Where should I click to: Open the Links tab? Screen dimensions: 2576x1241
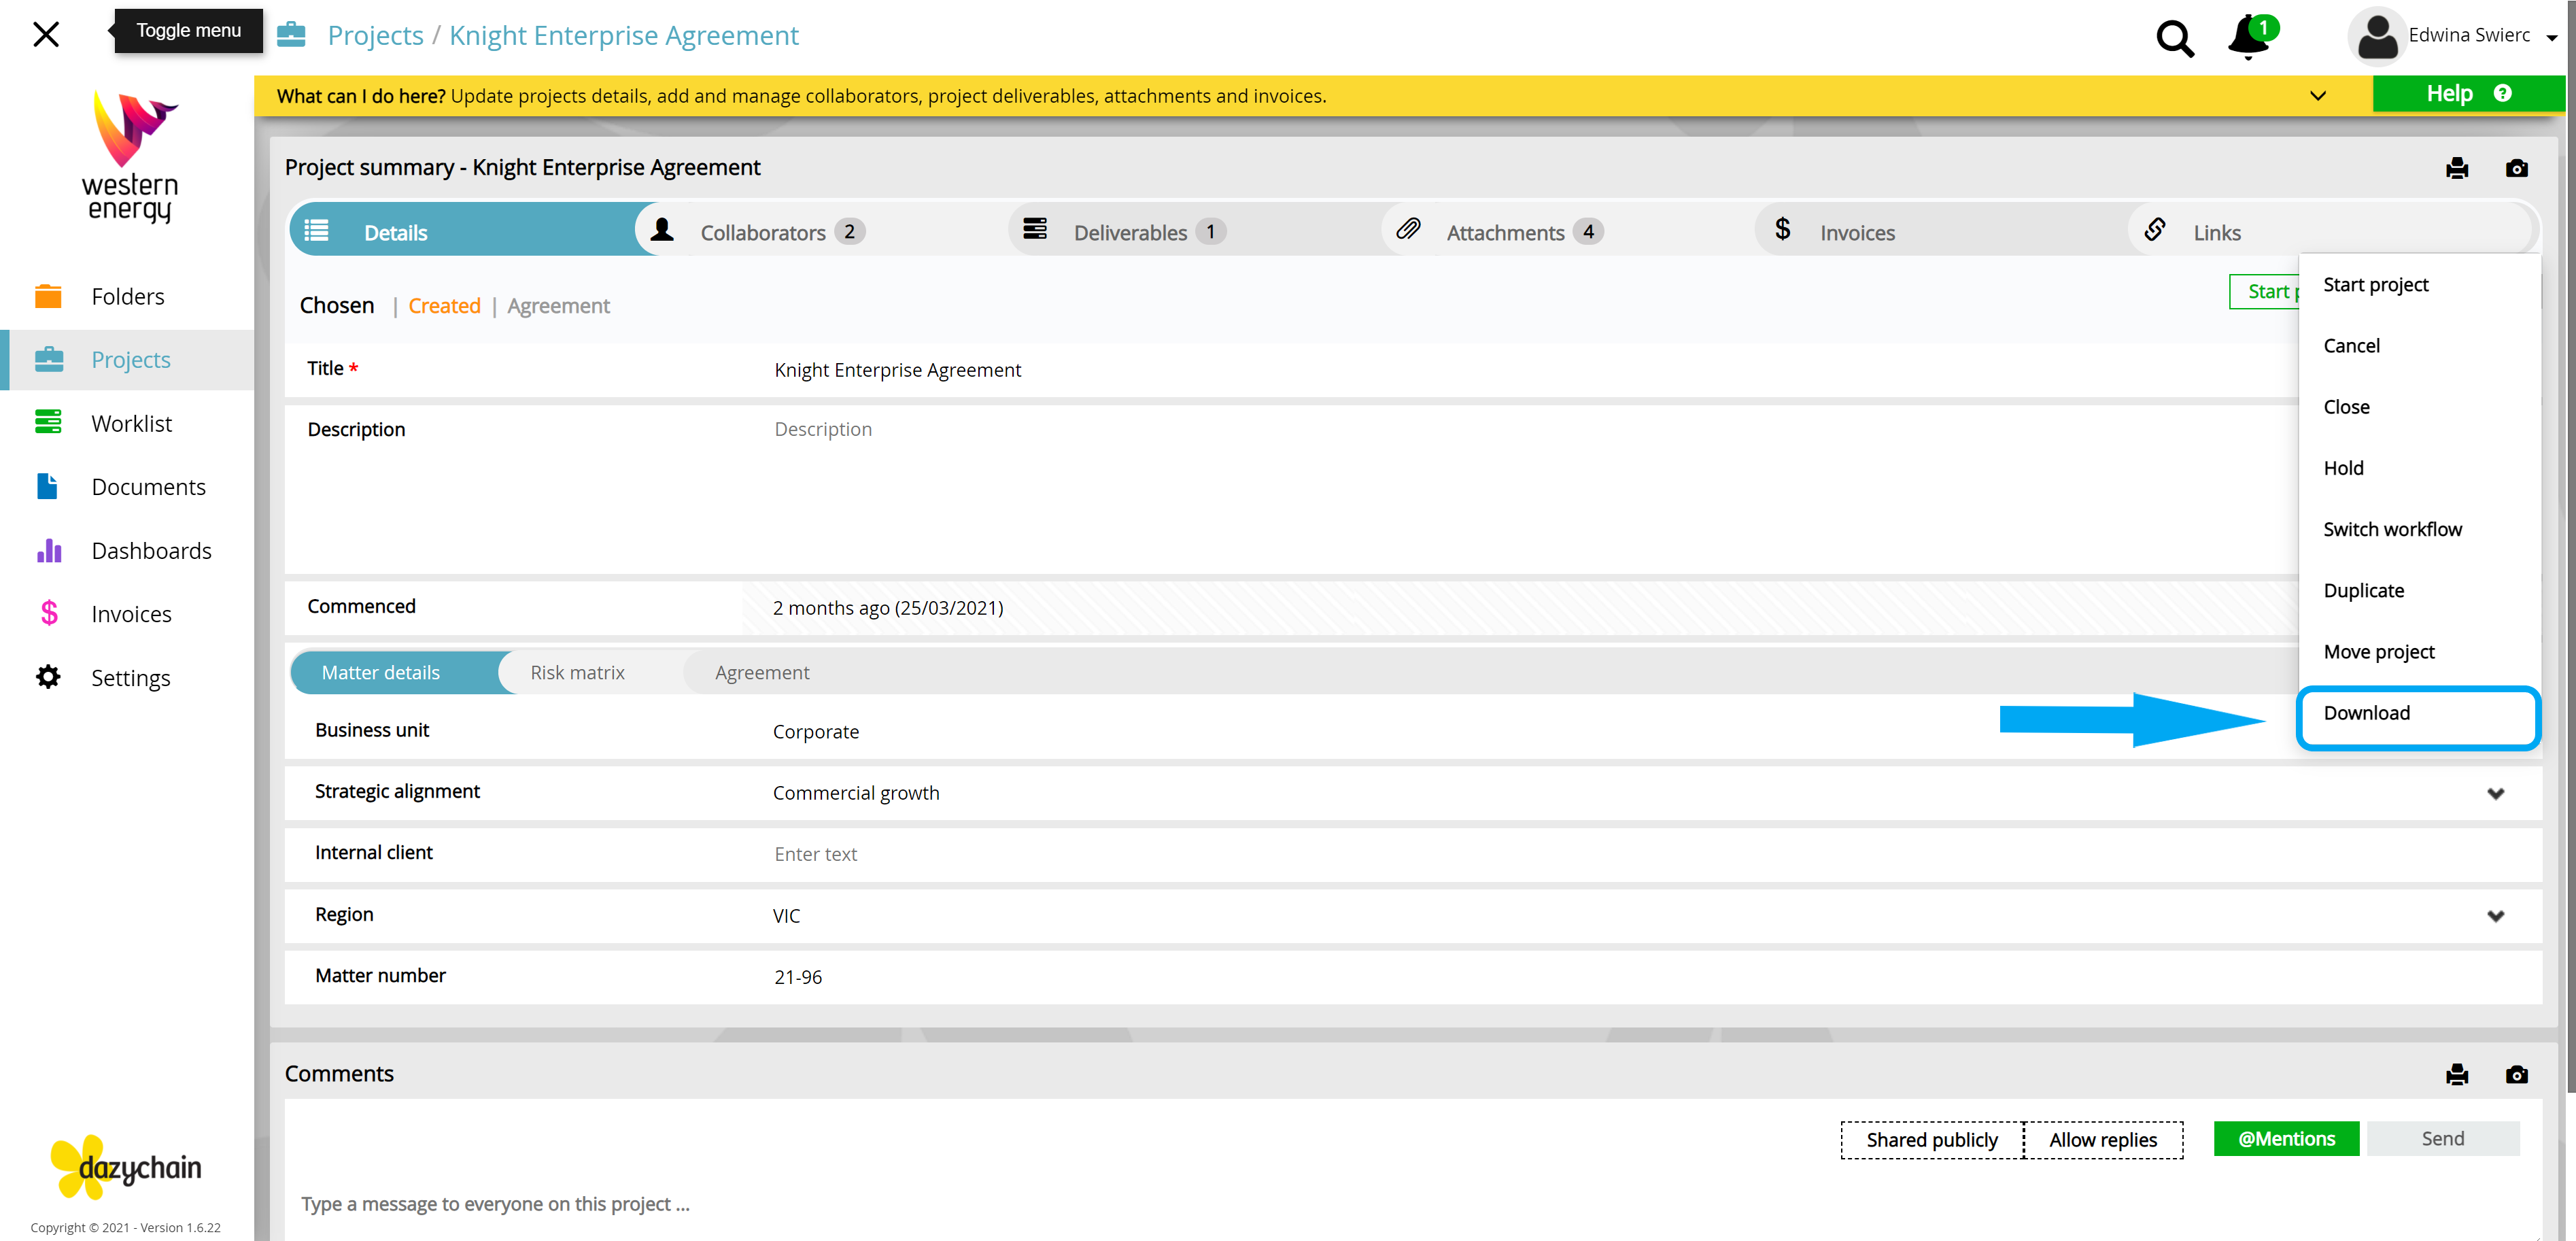click(x=2330, y=231)
